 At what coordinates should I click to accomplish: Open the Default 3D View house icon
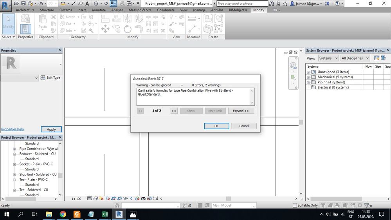click(x=96, y=4)
